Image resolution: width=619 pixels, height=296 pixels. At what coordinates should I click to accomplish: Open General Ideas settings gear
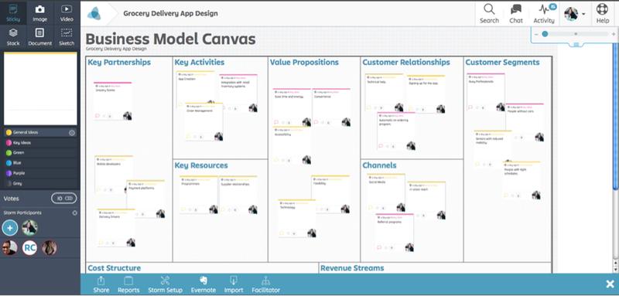(72, 133)
